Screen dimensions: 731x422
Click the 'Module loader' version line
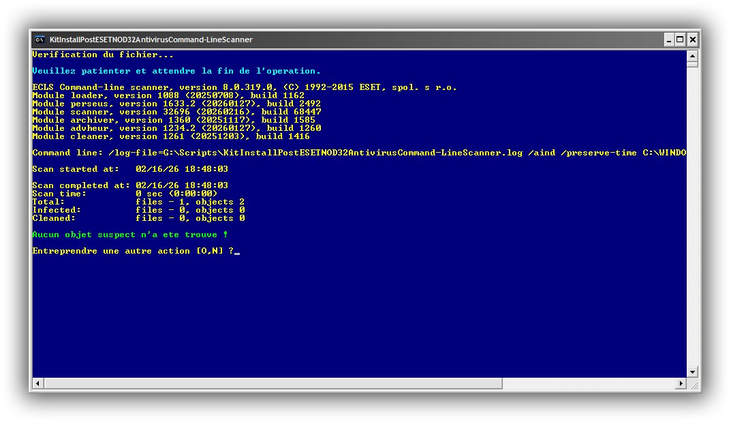[x=168, y=95]
